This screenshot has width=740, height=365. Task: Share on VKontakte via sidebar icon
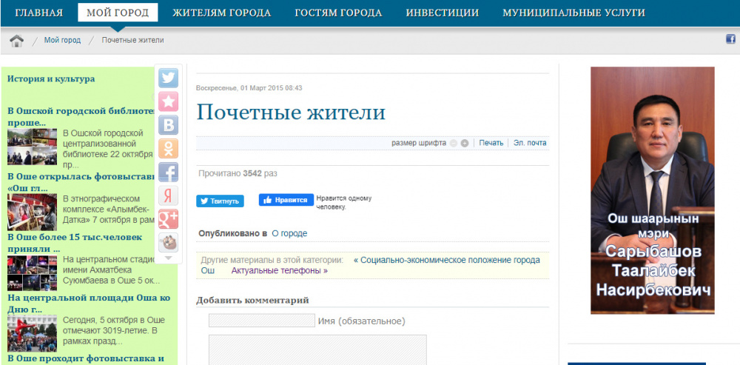click(x=168, y=125)
